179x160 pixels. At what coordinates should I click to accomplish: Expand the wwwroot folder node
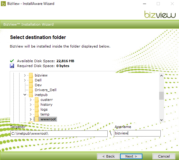coord(30,119)
